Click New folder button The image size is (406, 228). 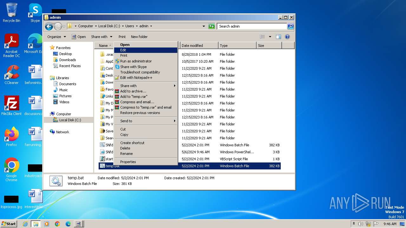point(139,37)
